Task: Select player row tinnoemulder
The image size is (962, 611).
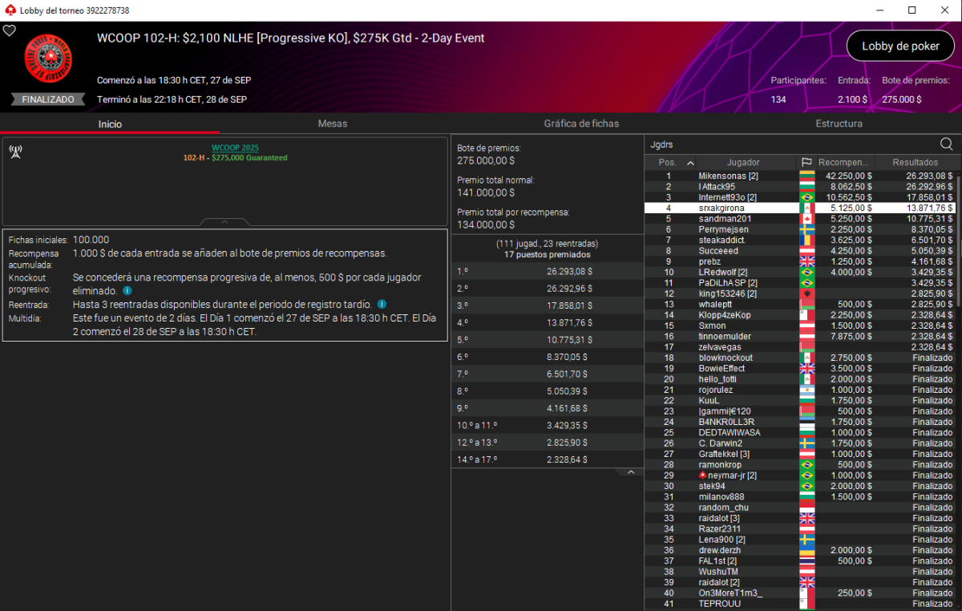Action: pos(800,336)
